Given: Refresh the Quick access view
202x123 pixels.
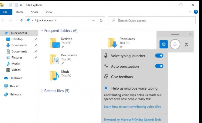Looking at the screenshot, I should pos(101,20).
